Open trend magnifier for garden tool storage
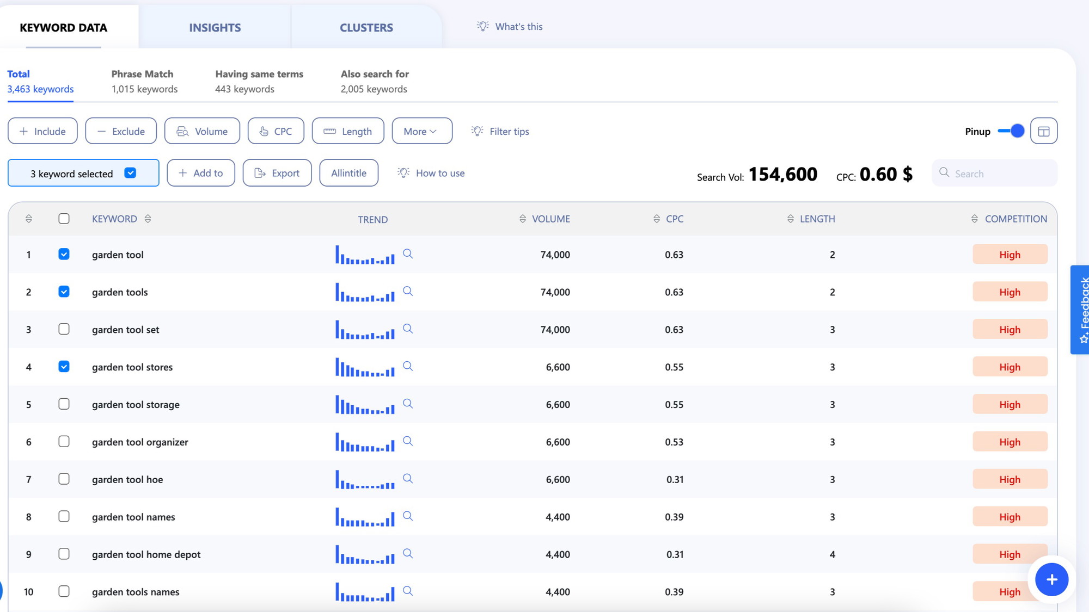 click(x=408, y=404)
